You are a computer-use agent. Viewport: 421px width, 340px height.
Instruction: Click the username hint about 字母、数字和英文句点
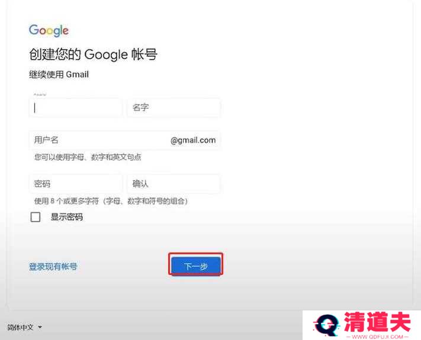(x=88, y=157)
